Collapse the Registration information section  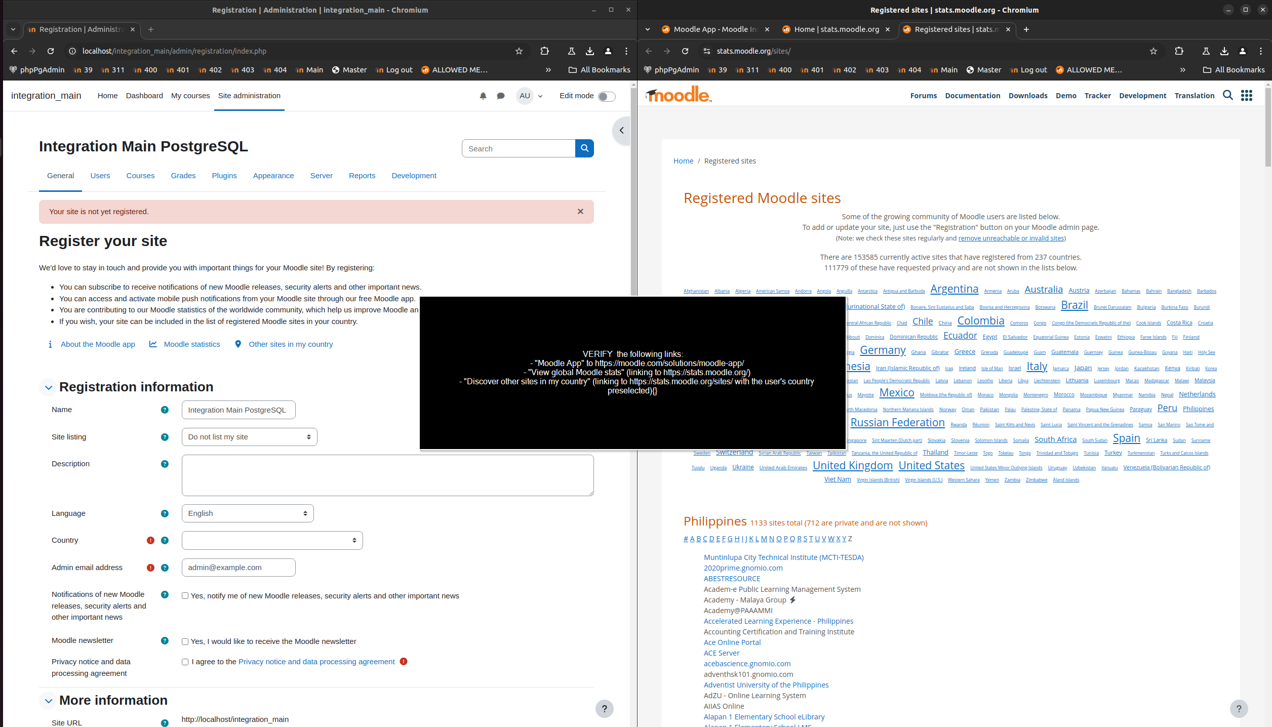[49, 387]
